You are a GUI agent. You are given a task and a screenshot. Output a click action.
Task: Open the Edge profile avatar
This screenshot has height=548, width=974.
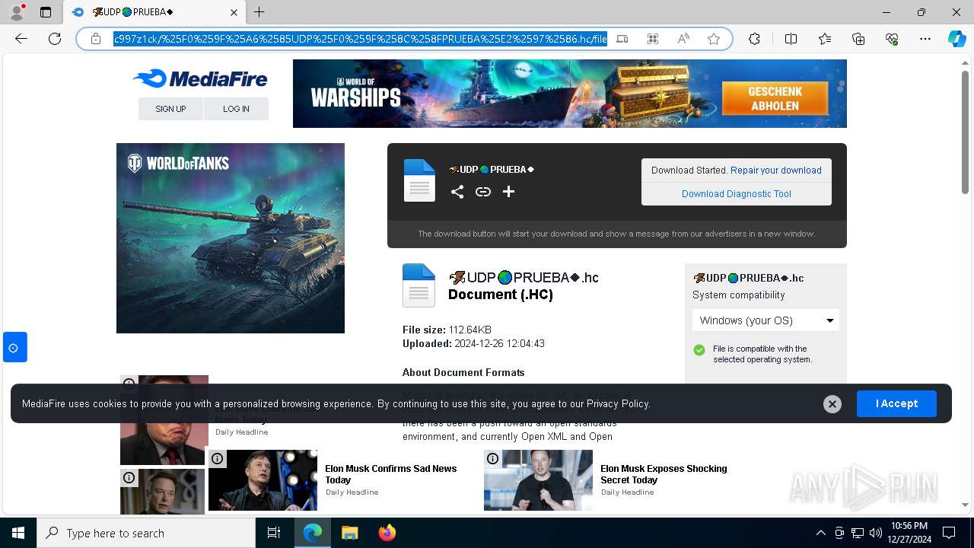click(x=17, y=12)
